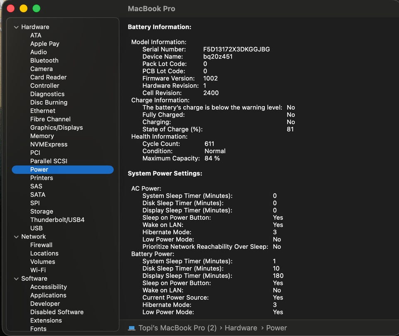This screenshot has width=399, height=336.
Task: Open NVMExpress entry
Action: (x=49, y=144)
